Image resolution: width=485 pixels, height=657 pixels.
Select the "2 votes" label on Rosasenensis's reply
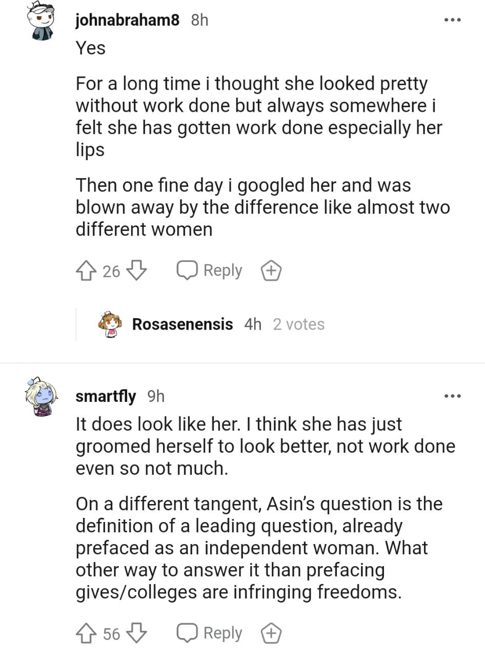[x=298, y=324]
